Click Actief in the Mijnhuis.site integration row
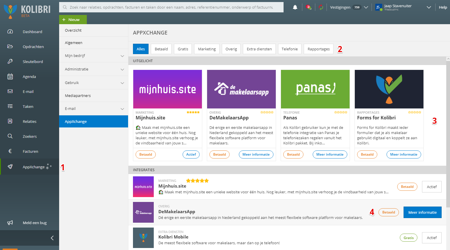 pos(432,187)
